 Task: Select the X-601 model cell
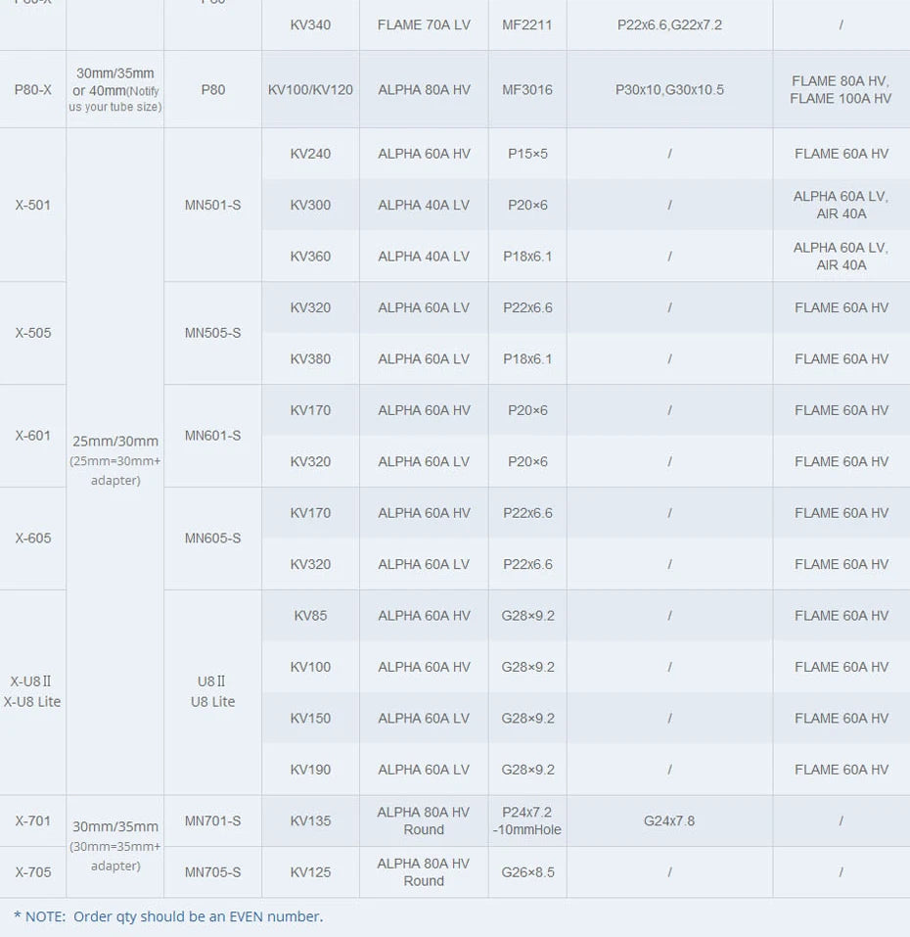(x=33, y=436)
